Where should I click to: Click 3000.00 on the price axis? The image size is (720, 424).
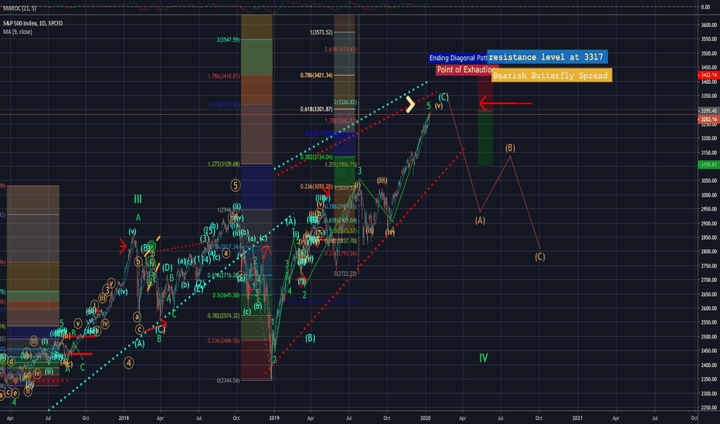708,195
